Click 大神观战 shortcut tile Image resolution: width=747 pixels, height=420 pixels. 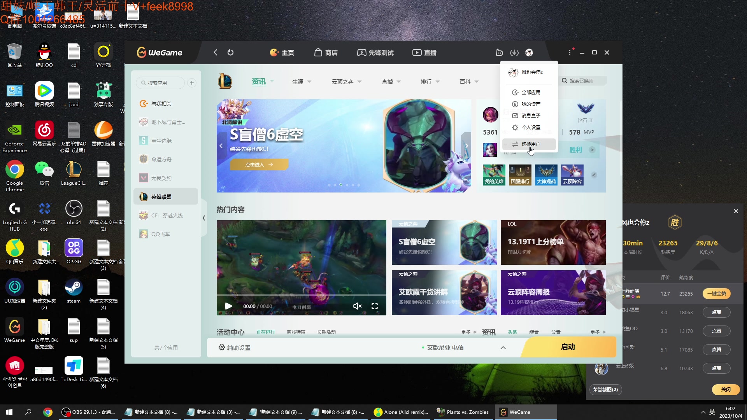pos(546,175)
